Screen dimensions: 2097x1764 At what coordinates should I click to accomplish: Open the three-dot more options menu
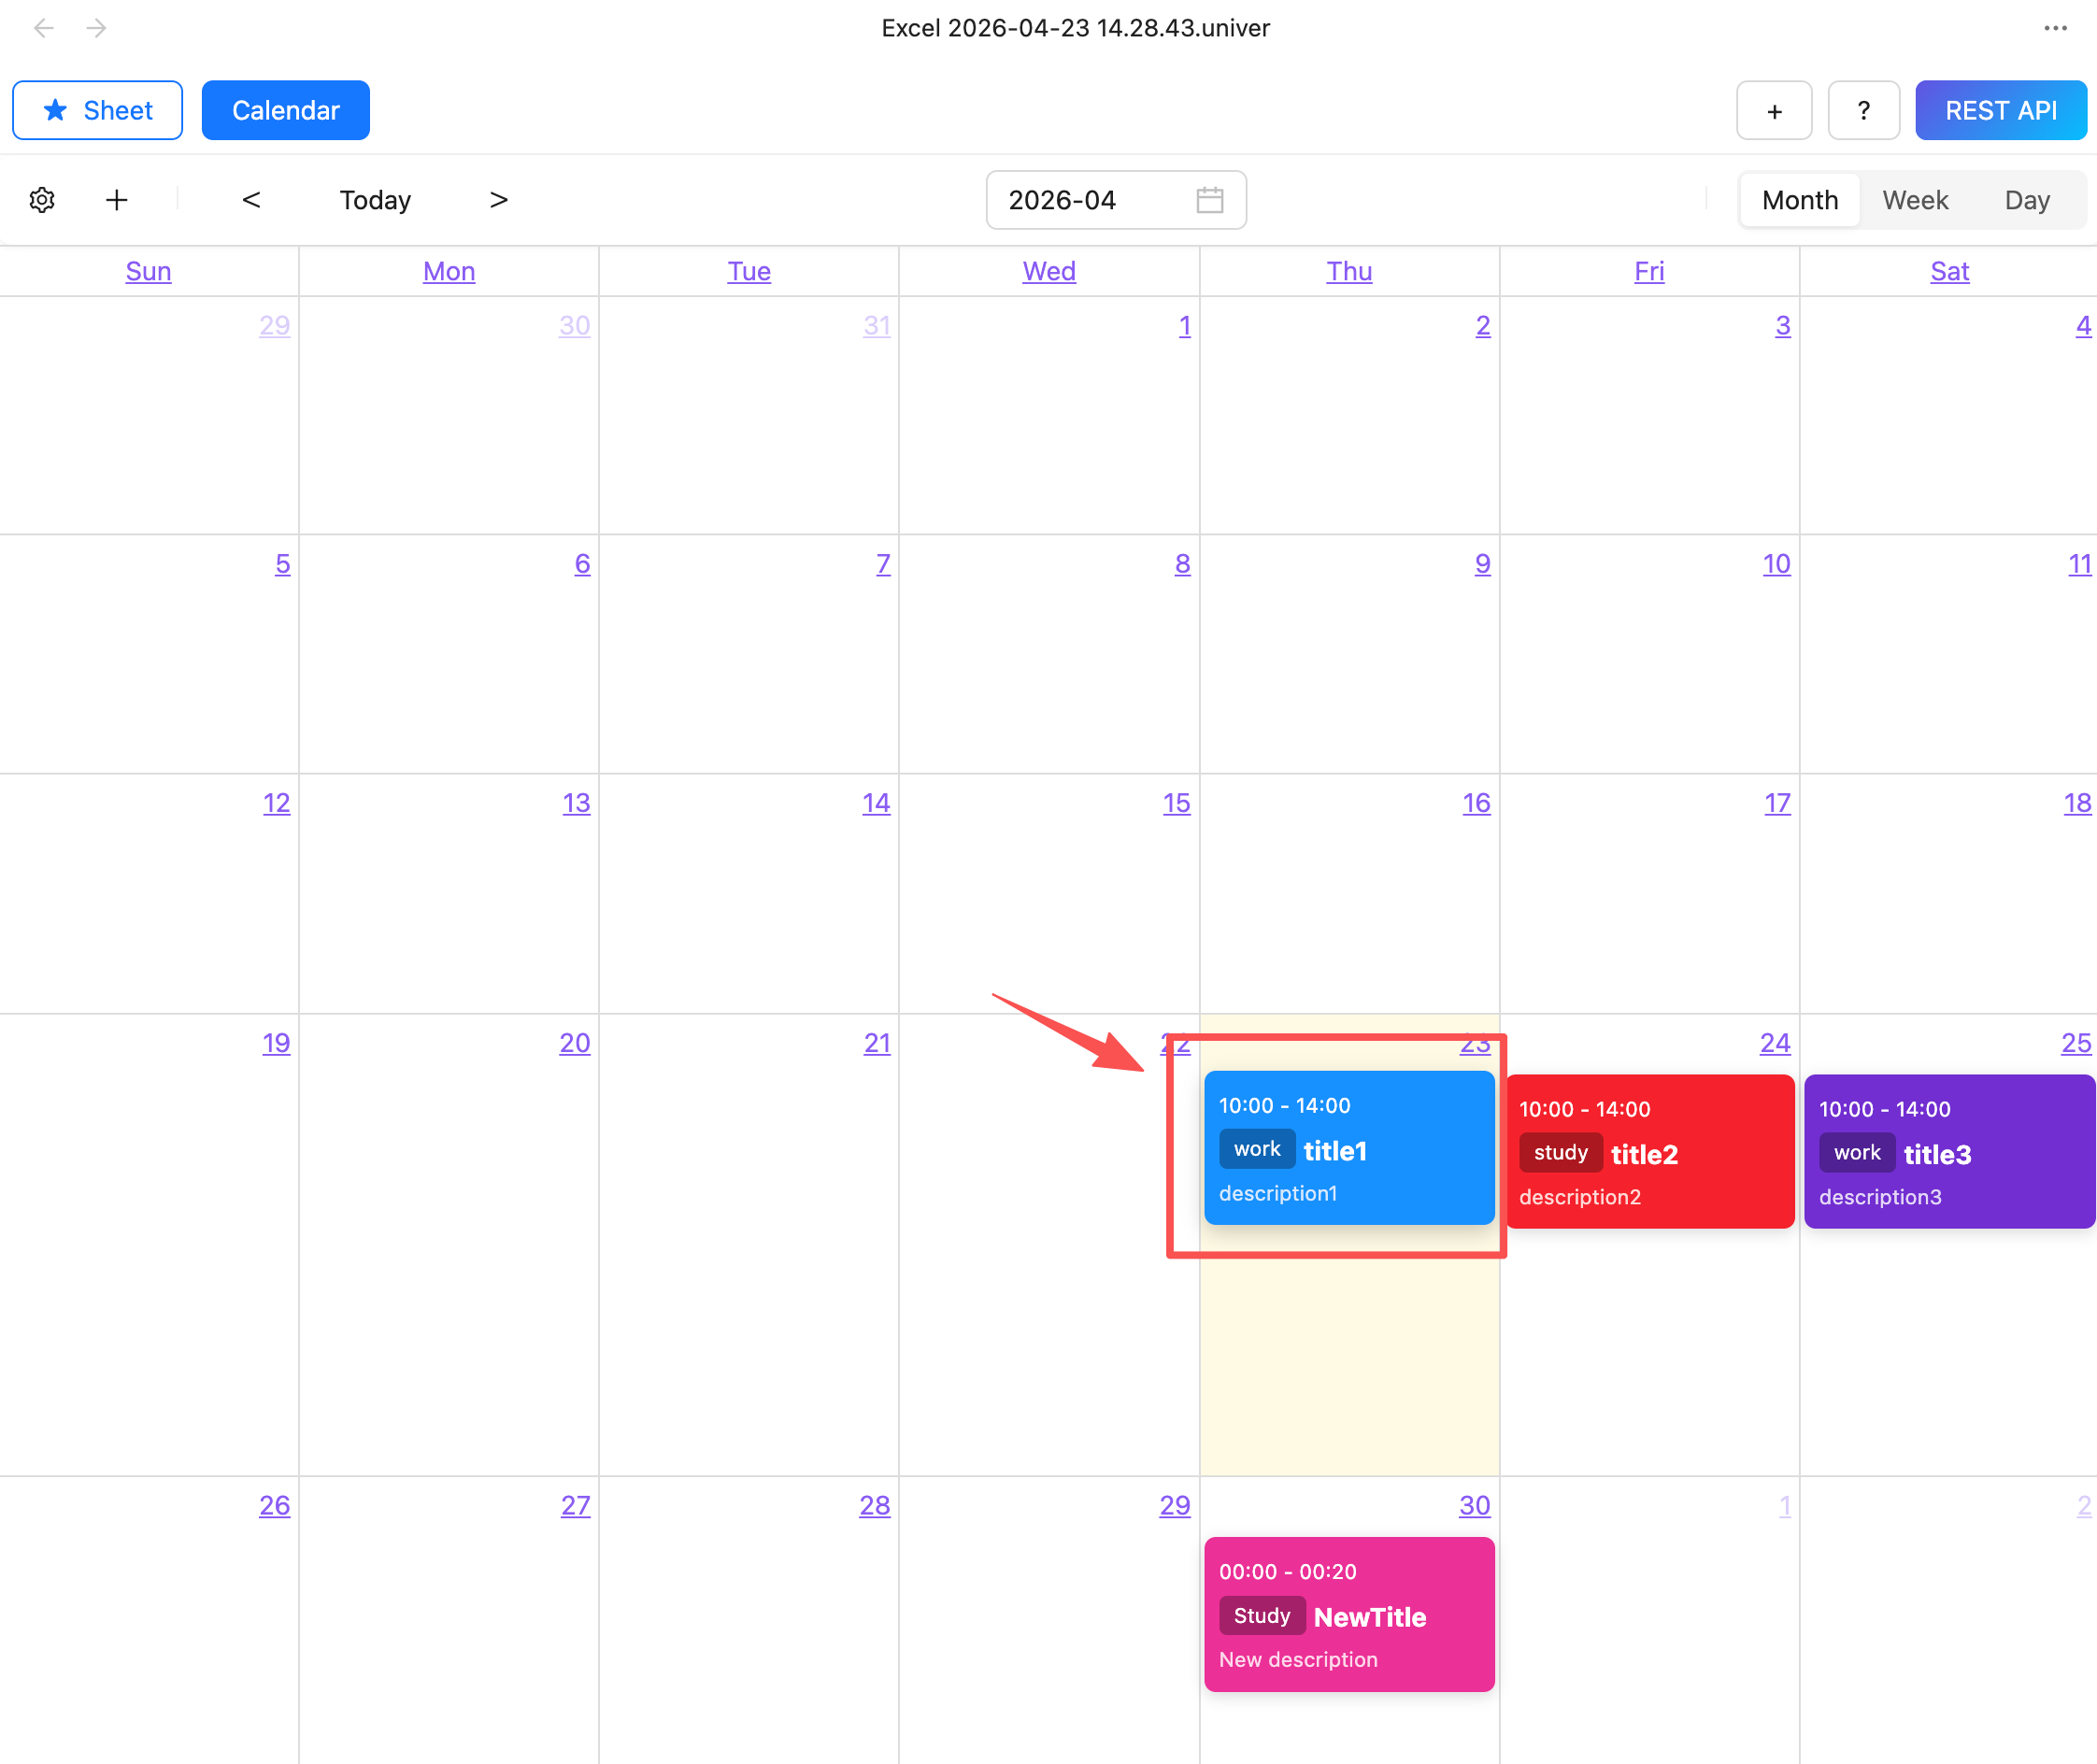pyautogui.click(x=2055, y=28)
